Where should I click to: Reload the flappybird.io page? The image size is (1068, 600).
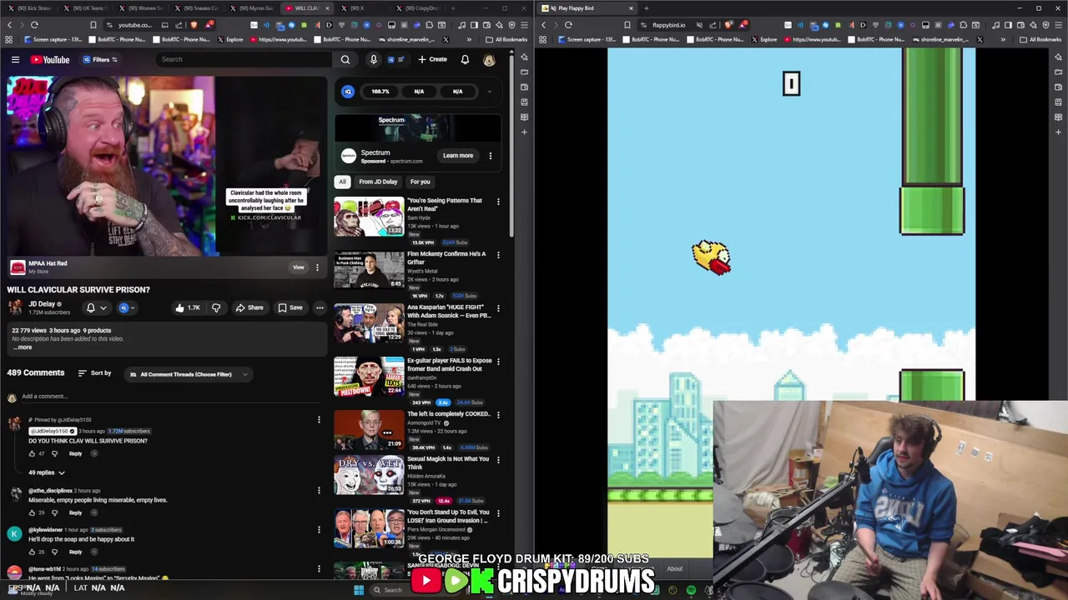568,25
